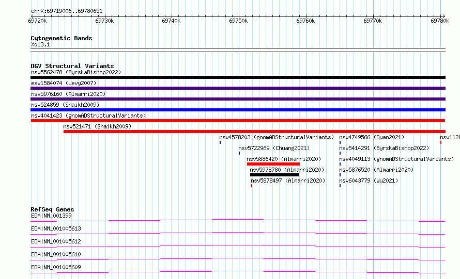Image resolution: width=460 pixels, height=279 pixels.
Task: Click the blue bar under nsv524859
Action: (x=238, y=110)
